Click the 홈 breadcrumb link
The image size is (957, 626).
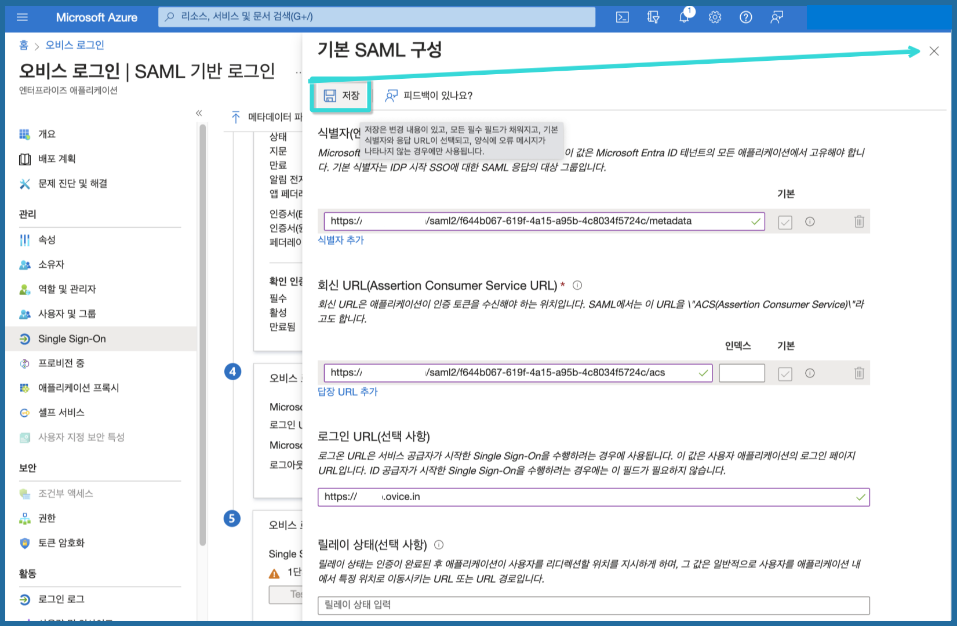click(x=24, y=45)
